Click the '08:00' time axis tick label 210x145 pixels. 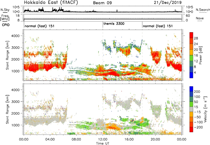tap(76, 140)
